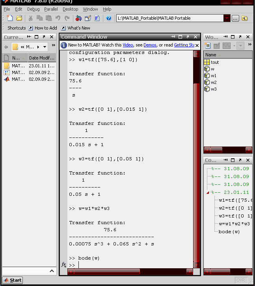Sort files by Date Modified column
The width and height of the screenshot is (255, 286).
42,58
